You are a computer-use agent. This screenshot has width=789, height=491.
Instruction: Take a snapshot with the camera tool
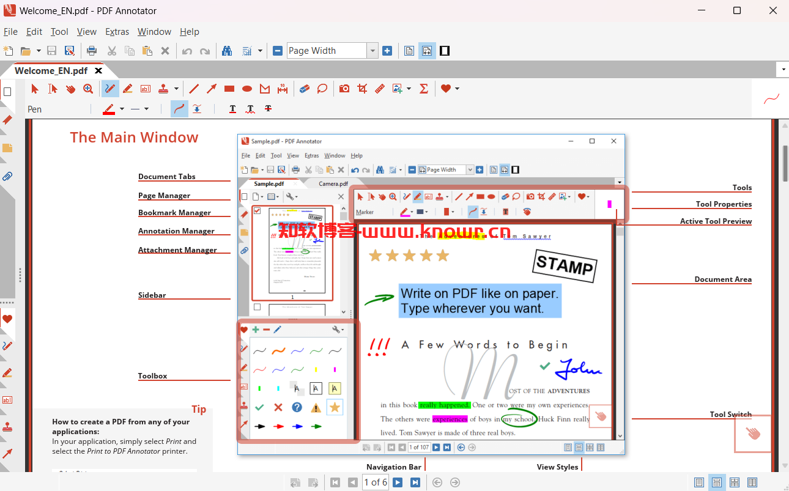tap(344, 89)
